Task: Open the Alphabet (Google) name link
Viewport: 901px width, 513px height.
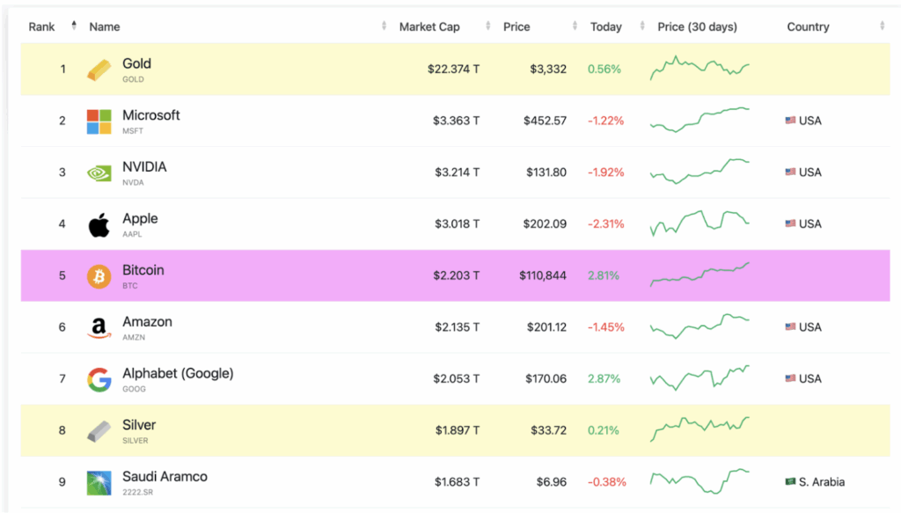Action: 178,373
